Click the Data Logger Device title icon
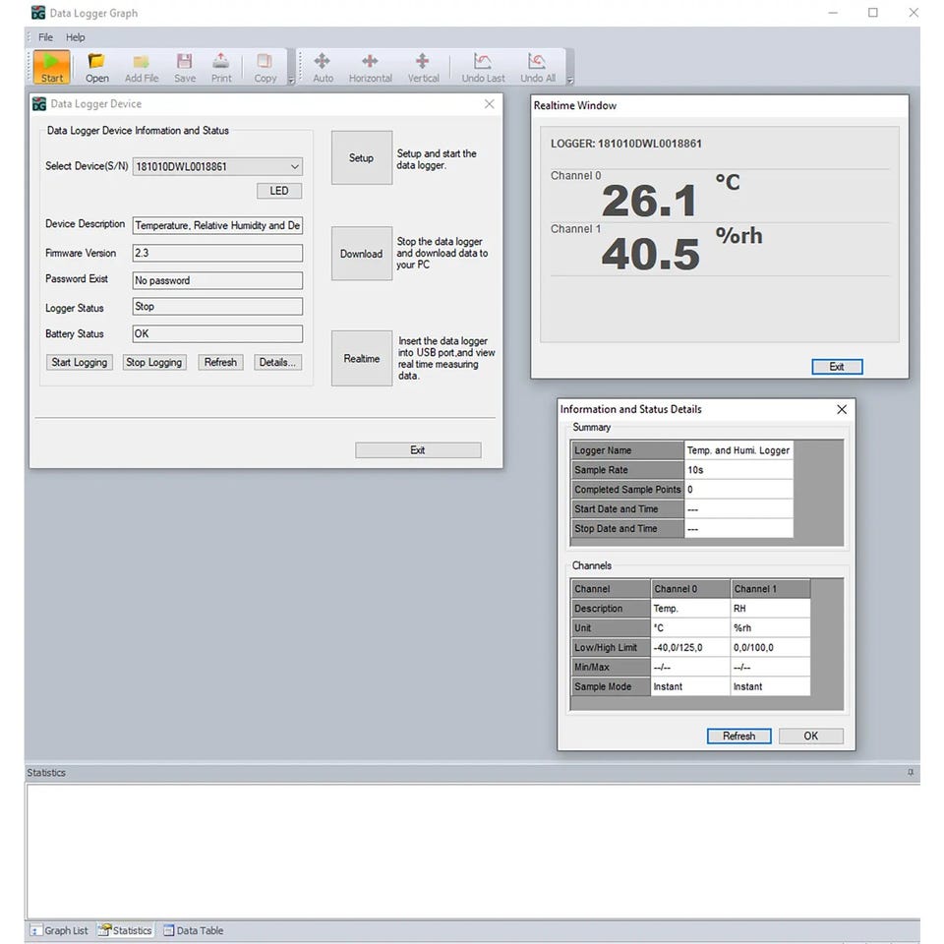 (x=39, y=104)
